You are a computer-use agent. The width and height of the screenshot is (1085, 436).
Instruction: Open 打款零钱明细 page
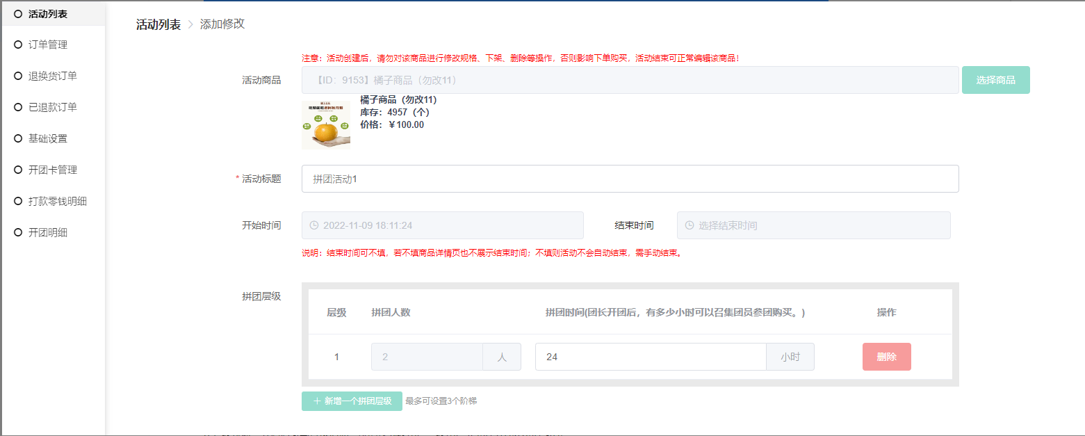(57, 201)
